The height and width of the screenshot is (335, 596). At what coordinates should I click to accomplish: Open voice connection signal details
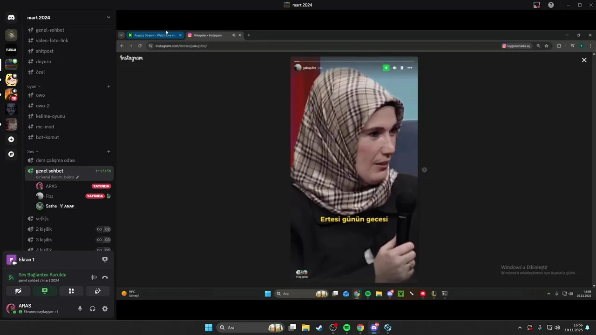click(11, 277)
